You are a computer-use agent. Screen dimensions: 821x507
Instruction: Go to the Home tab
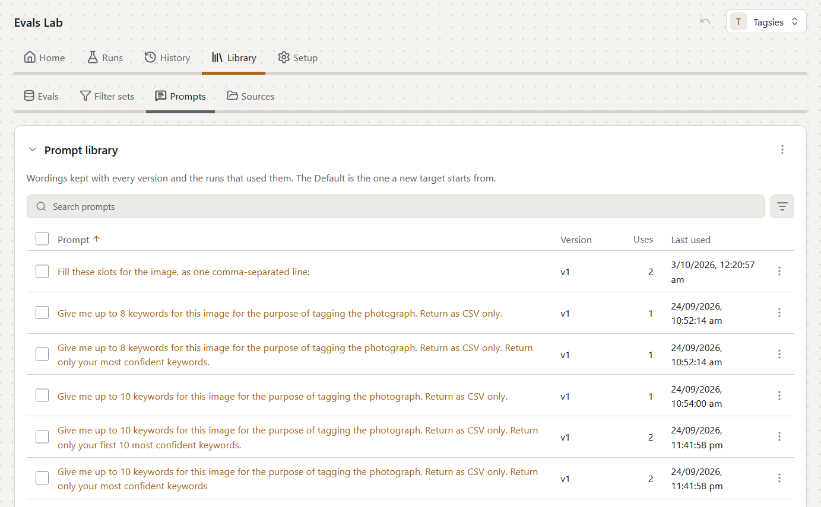tap(45, 58)
